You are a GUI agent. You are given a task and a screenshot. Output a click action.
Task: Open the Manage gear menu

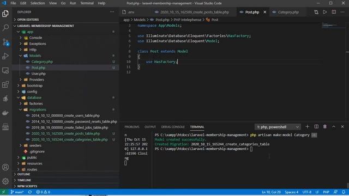coord(5,181)
